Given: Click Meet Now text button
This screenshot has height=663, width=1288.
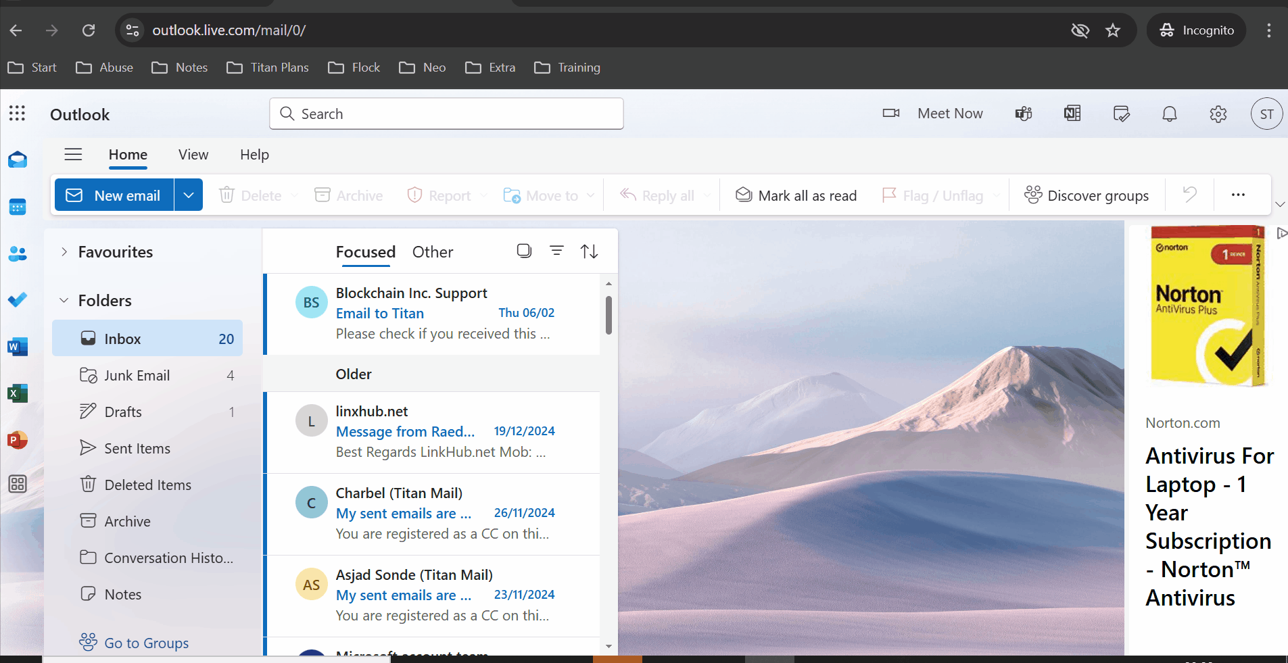Looking at the screenshot, I should coord(950,114).
